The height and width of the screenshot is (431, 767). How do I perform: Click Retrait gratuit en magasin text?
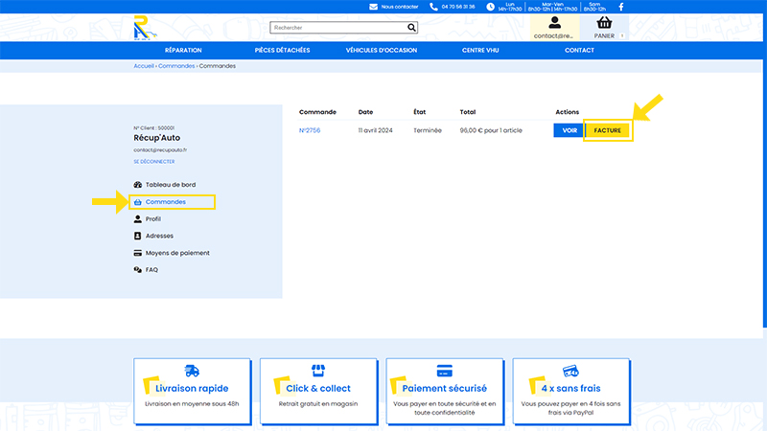(x=318, y=403)
